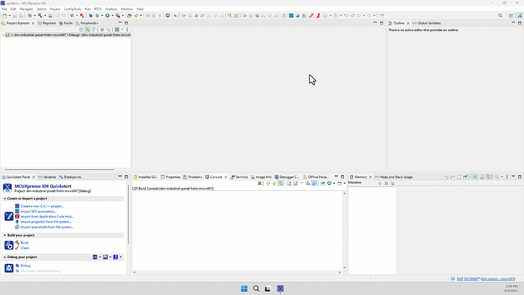This screenshot has height=295, width=524.
Task: Click the Debug link in Quickstart Panel
Action: [x=25, y=265]
